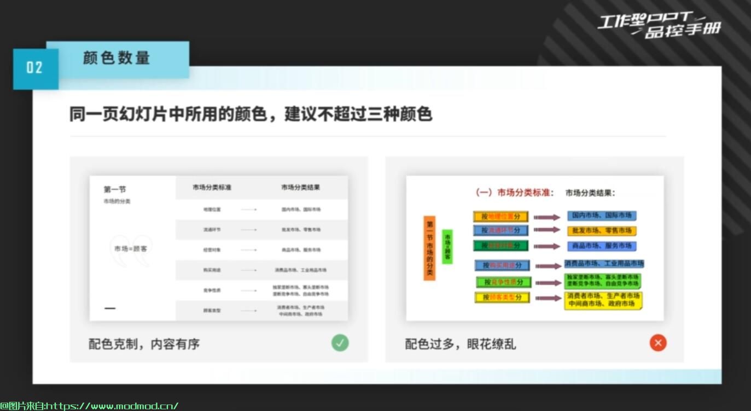Select 竞争性质 row label in gray table
Viewport: 751px width, 411px height.
click(212, 291)
